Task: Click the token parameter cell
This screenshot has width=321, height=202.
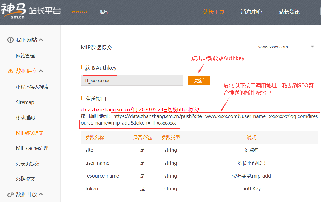Action: tap(92, 189)
